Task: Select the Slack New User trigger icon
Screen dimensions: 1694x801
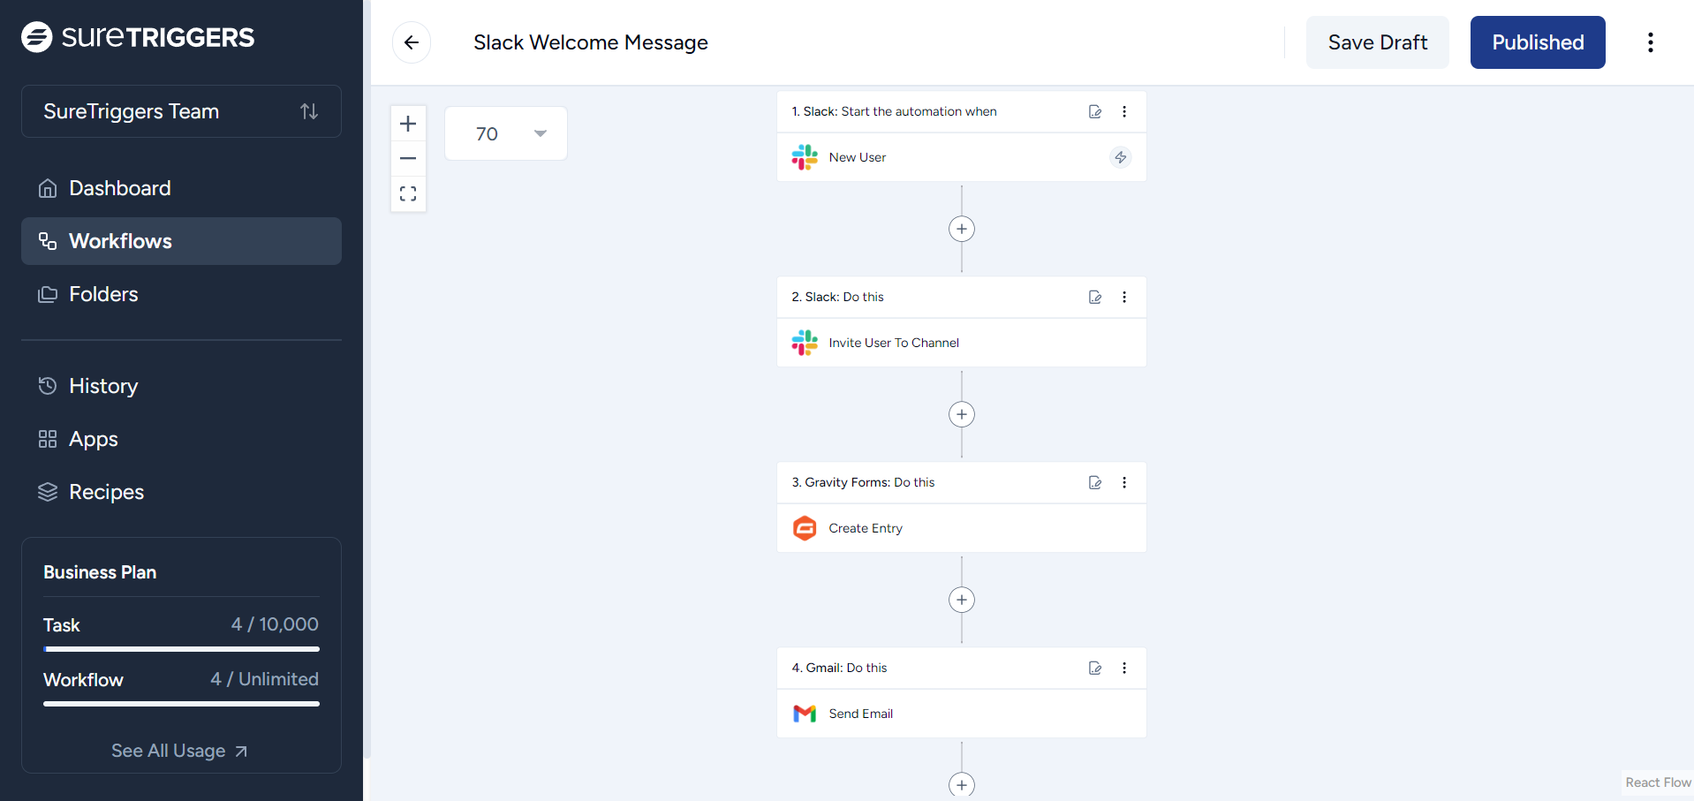Action: (x=805, y=157)
